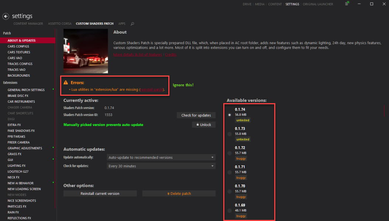This screenshot has height=221, width=389.
Task: Choose version 0.1.72 radio button
Action: (229, 153)
